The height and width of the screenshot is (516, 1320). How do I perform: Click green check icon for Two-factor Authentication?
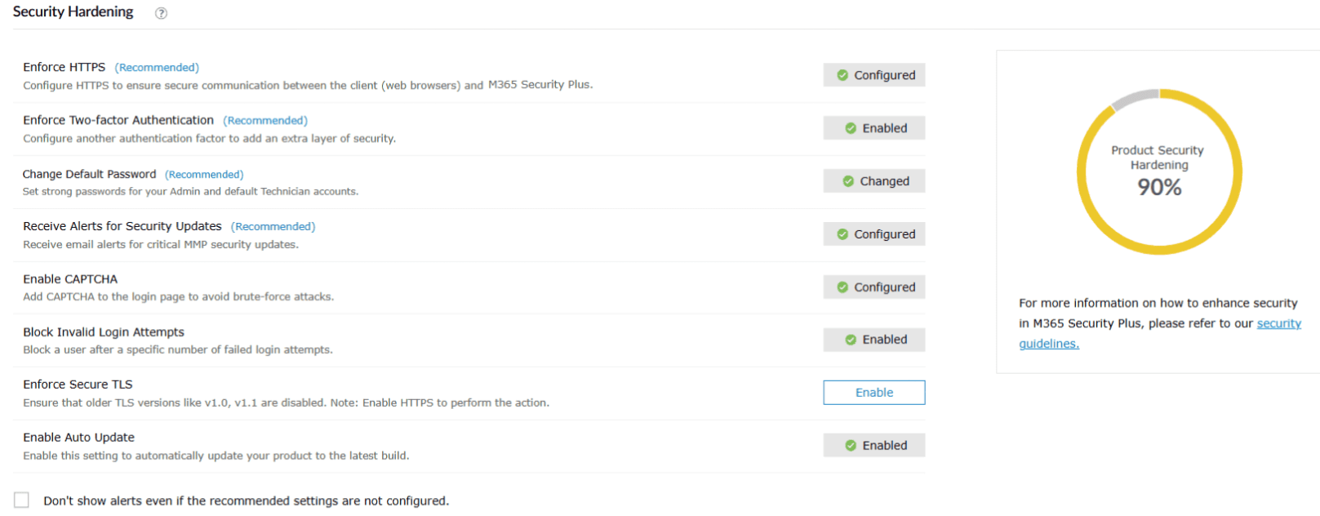tap(851, 128)
